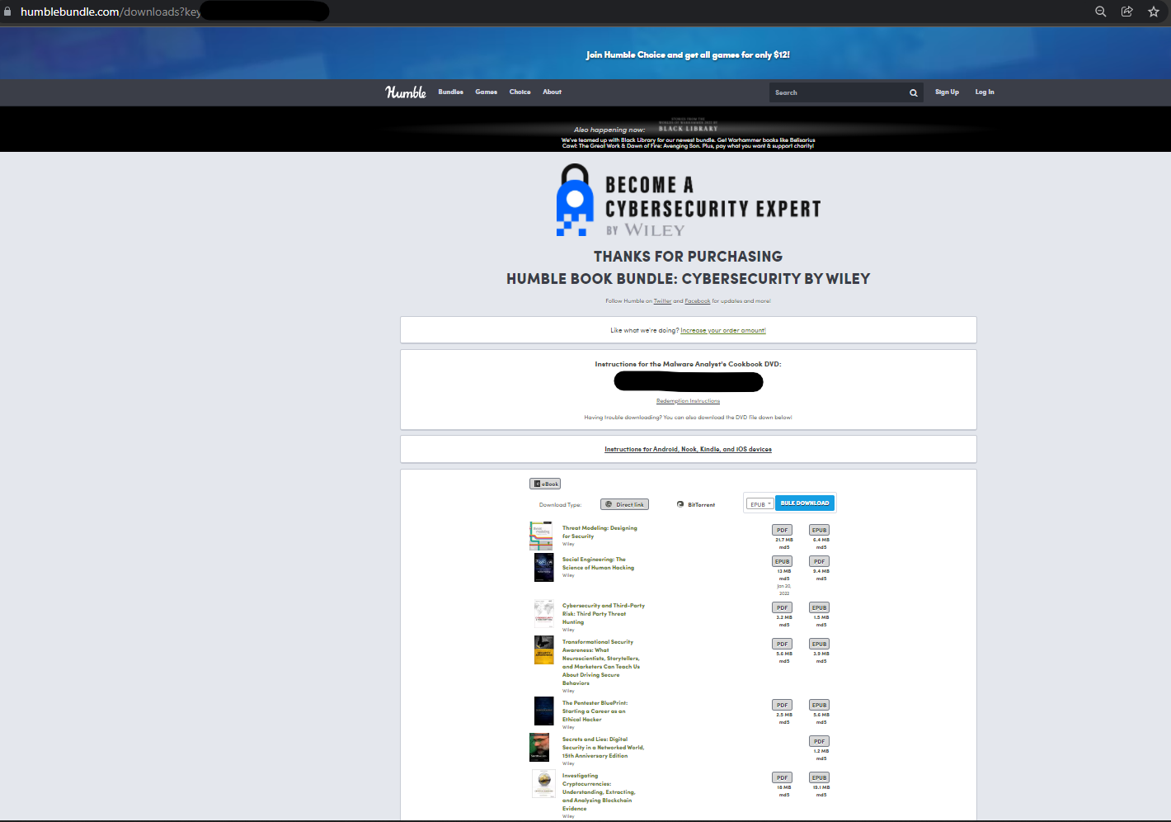The image size is (1171, 822).
Task: Download Social Engineering as EPUB
Action: [783, 562]
